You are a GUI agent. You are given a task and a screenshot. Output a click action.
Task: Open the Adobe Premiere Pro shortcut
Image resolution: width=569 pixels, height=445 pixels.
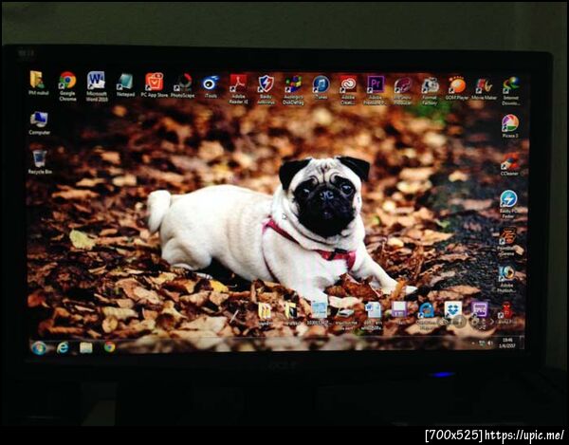[376, 90]
